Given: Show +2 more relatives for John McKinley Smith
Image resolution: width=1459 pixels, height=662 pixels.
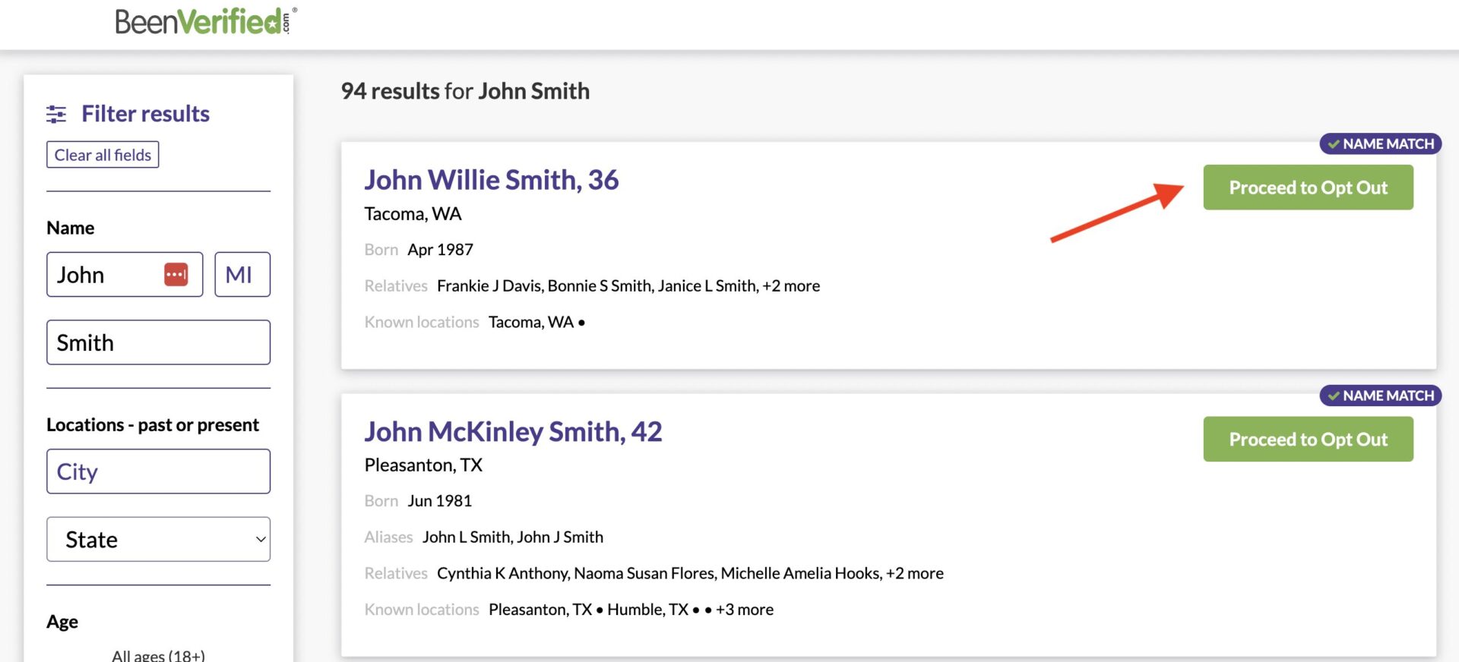Looking at the screenshot, I should pos(915,573).
